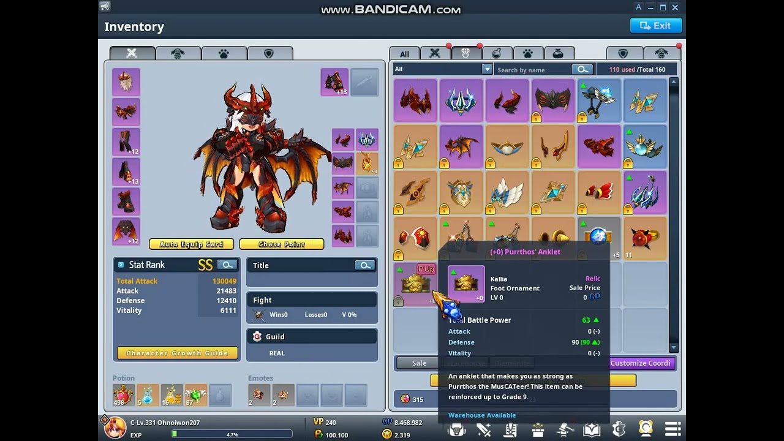Click the EXP progress bar showing 4.7%

tap(232, 435)
